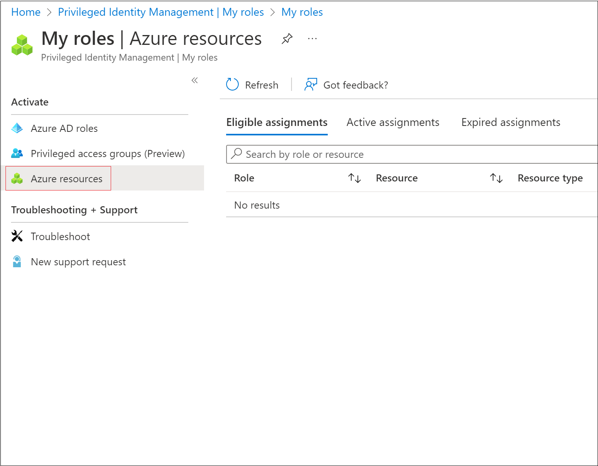The width and height of the screenshot is (598, 466).
Task: Sort by Resource column arrows
Action: click(496, 178)
